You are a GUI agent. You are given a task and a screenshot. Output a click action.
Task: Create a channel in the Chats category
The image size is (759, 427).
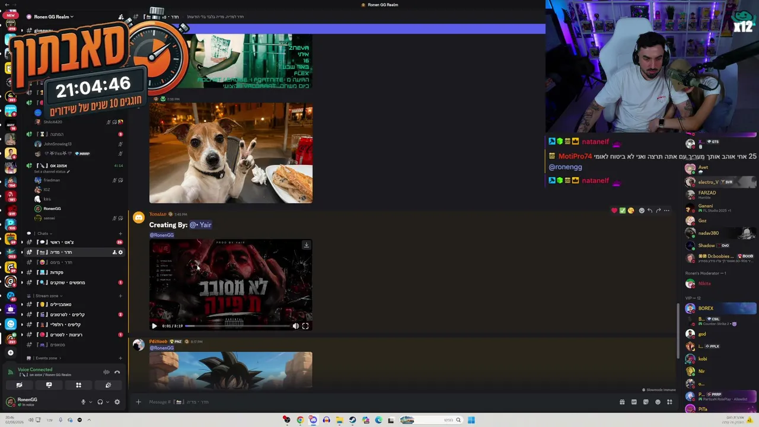point(120,234)
